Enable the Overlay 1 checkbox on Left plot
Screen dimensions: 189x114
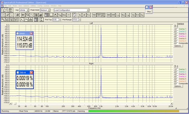[177, 29]
